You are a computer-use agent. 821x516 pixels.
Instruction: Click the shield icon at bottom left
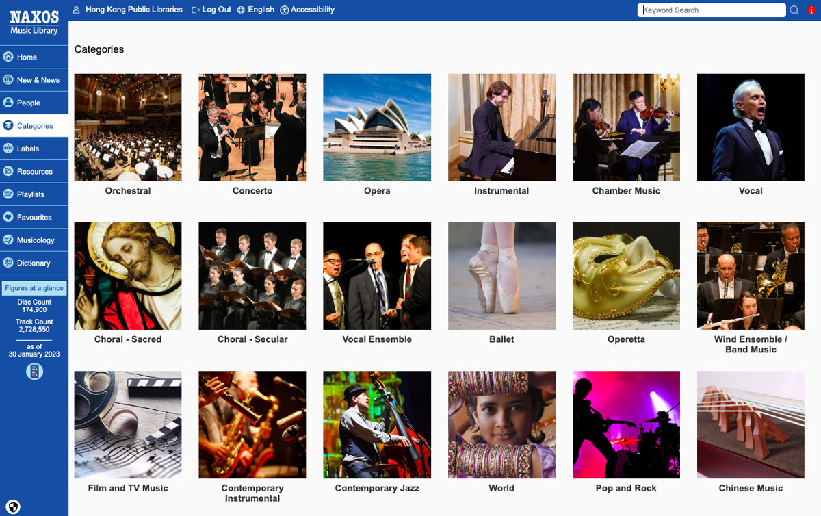pyautogui.click(x=13, y=507)
